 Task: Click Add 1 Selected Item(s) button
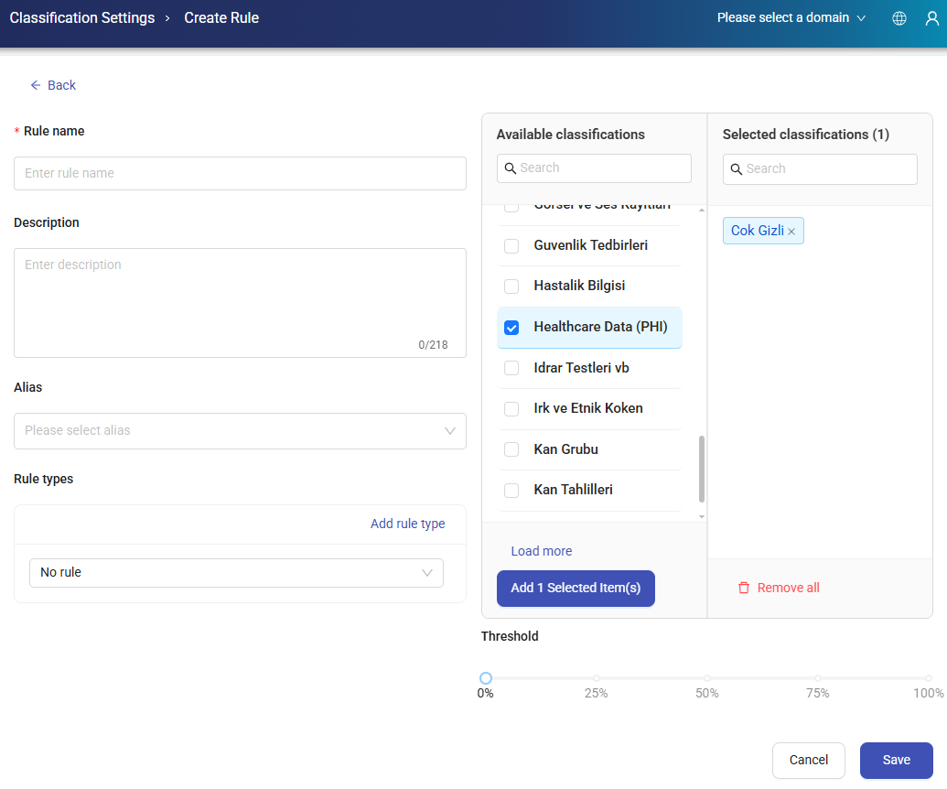[x=576, y=588]
